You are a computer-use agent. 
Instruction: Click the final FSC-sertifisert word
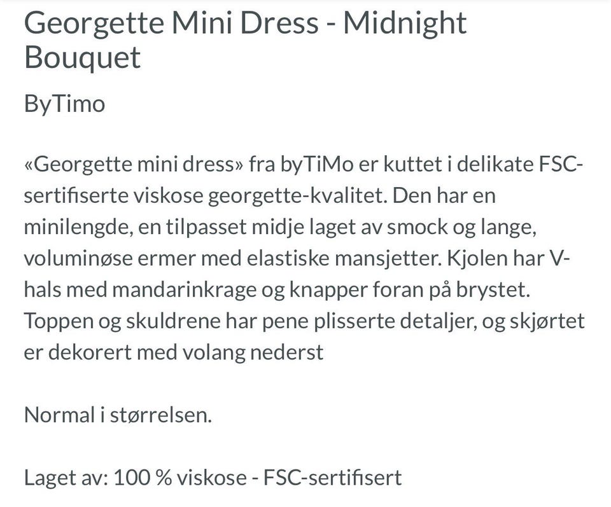click(332, 478)
